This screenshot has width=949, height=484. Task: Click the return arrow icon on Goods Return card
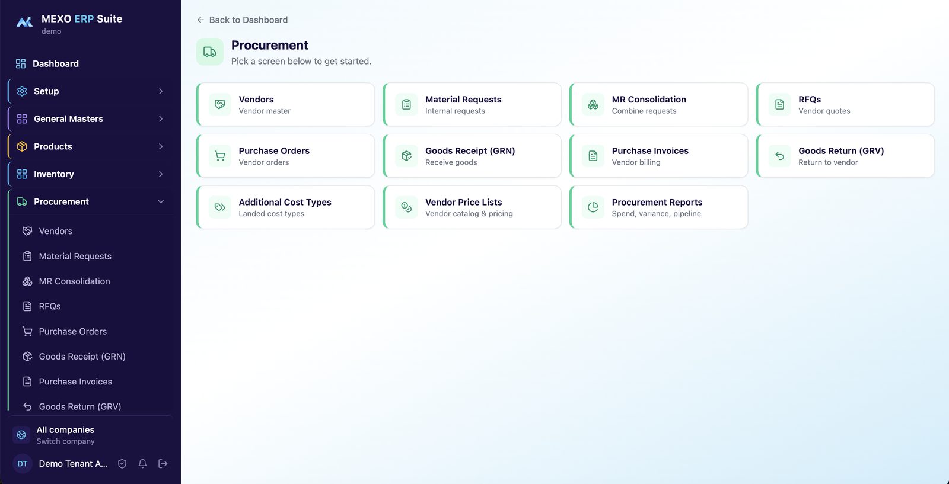779,156
